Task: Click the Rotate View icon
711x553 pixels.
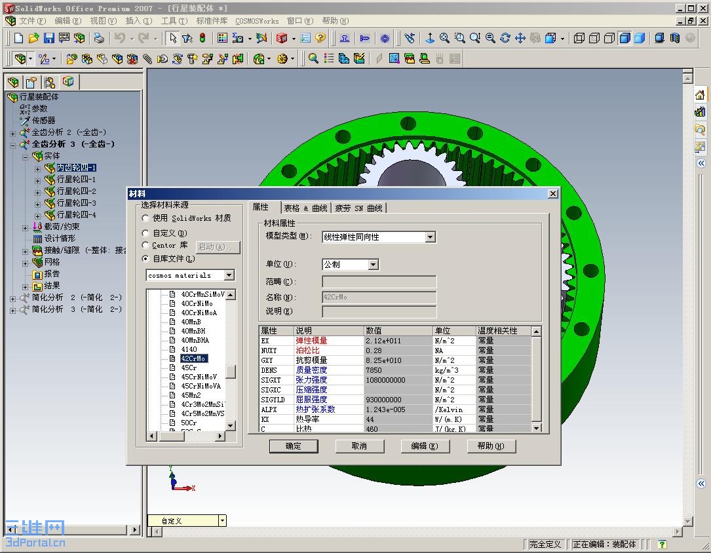Action: (x=505, y=38)
